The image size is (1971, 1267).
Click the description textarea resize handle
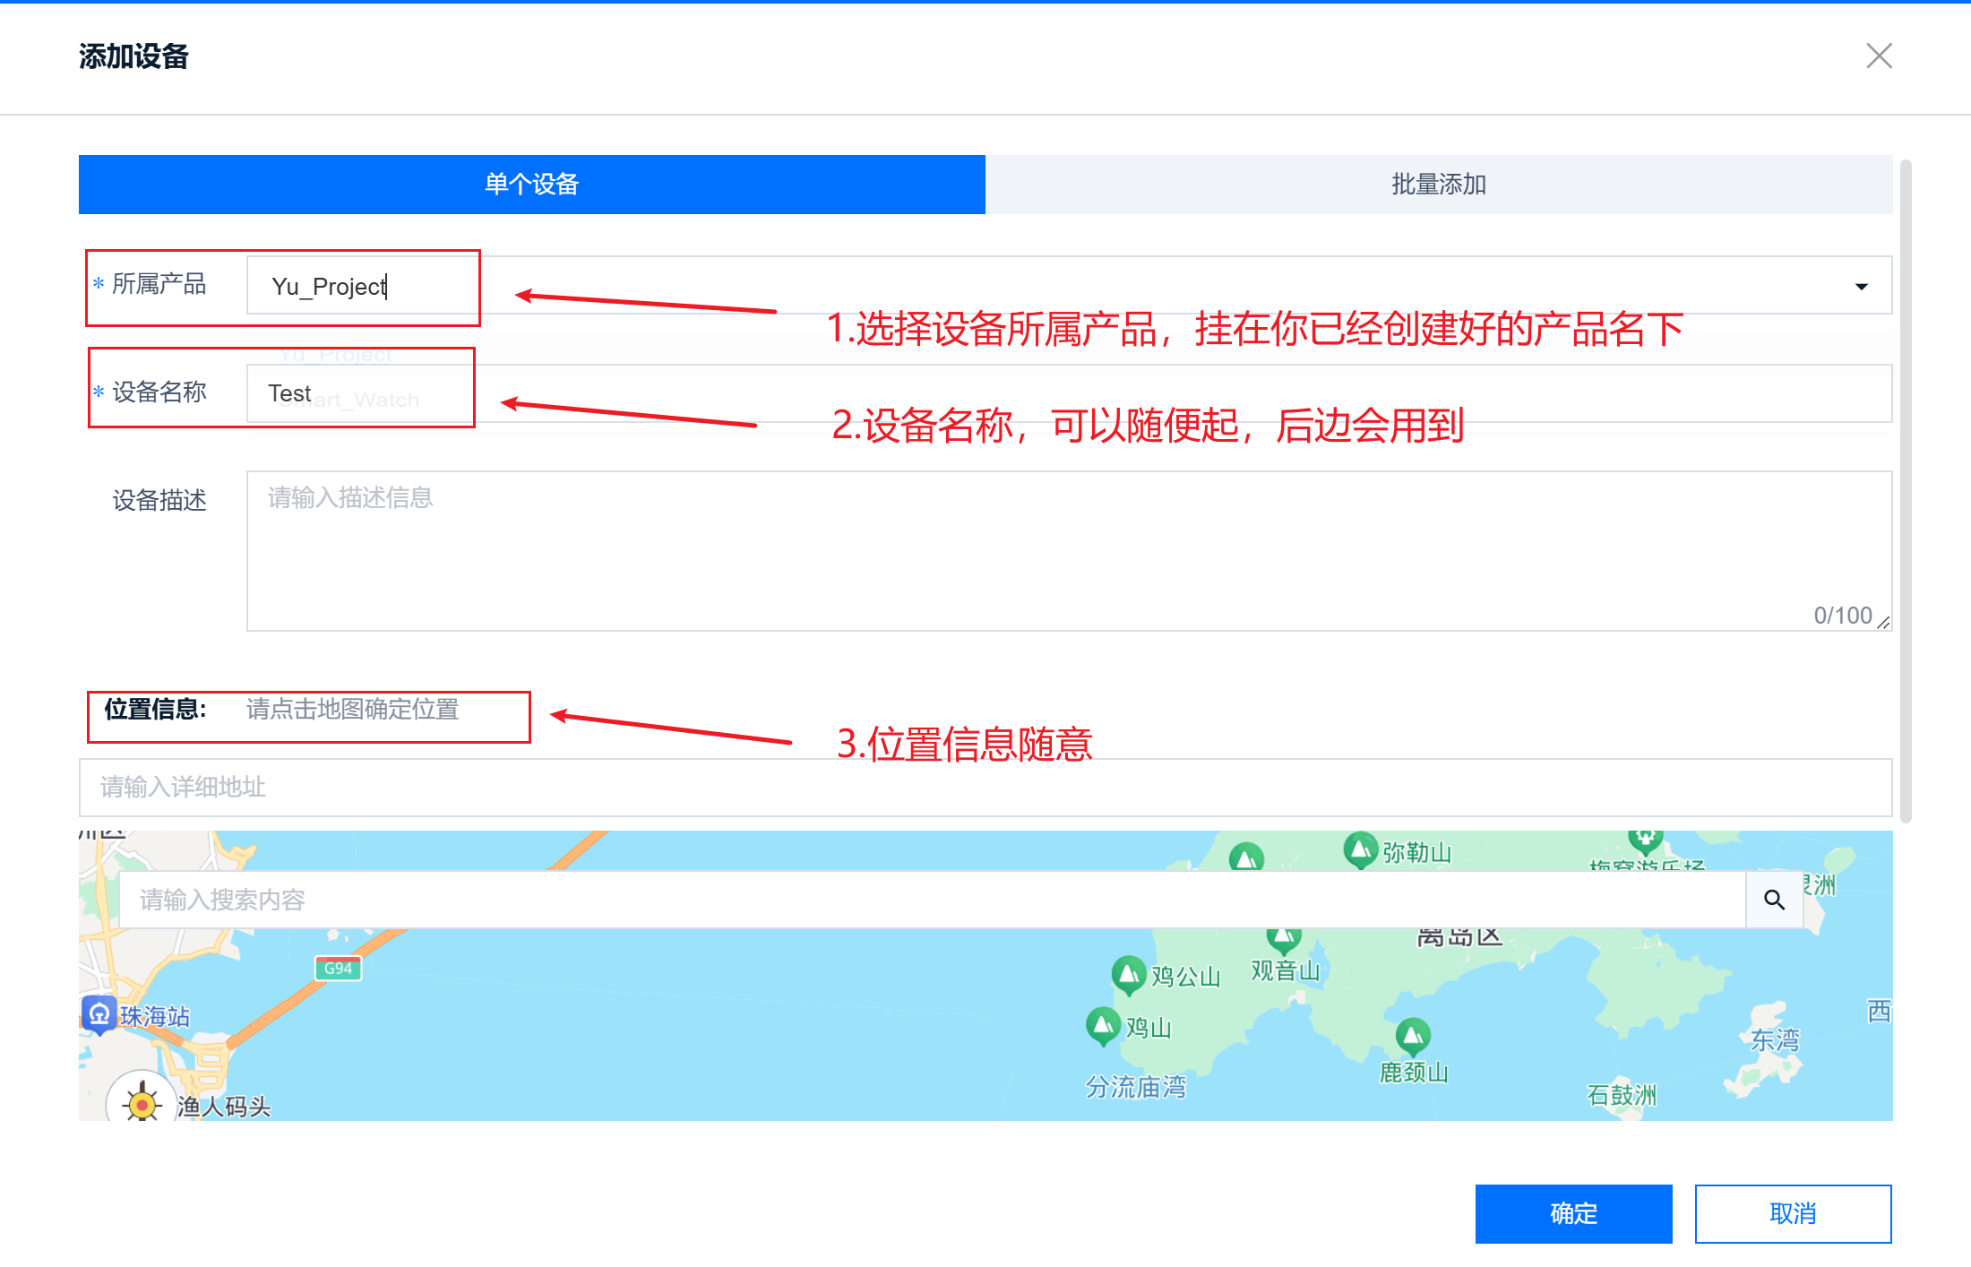(1883, 623)
